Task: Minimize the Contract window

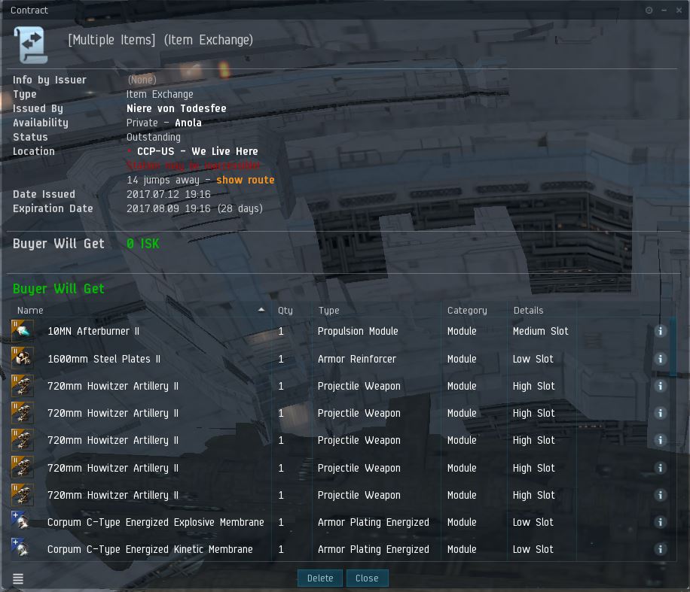Action: pyautogui.click(x=664, y=10)
